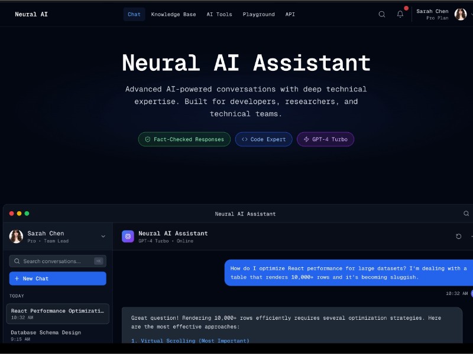Open the React Performance Optimization conversation
473x354 pixels.
57,314
